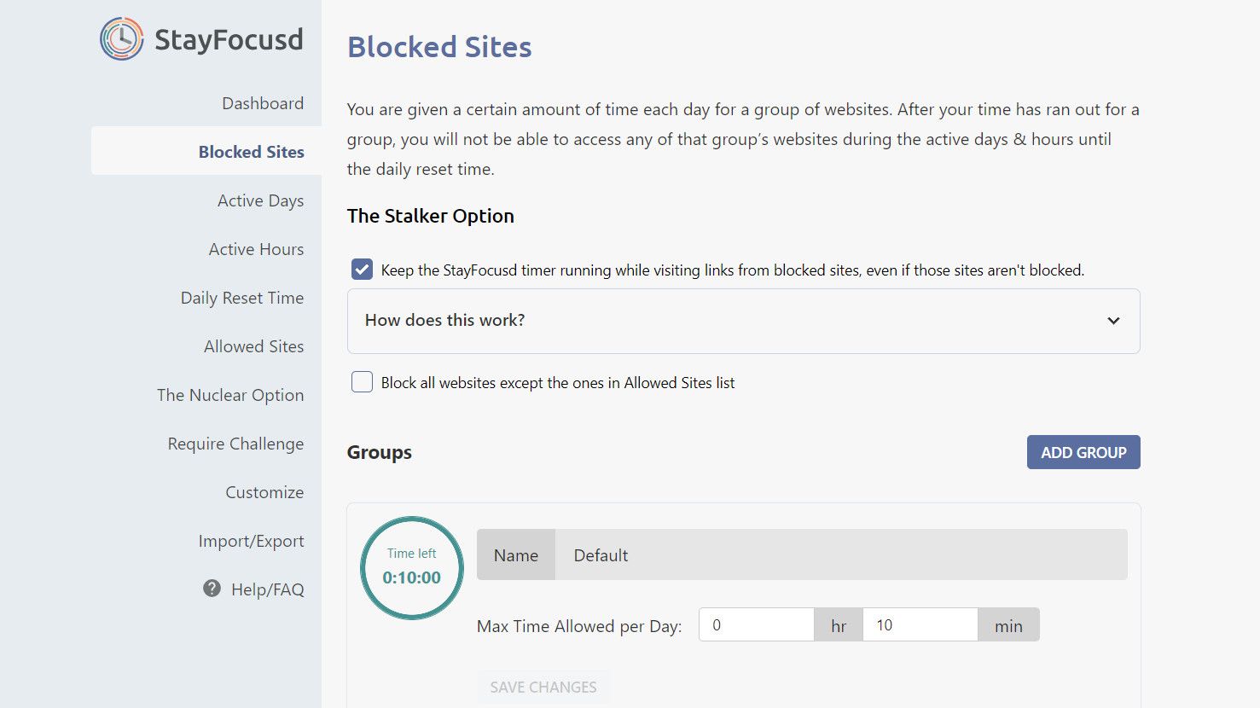1260x708 pixels.
Task: Click the SAVE CHANGES button
Action: 543,687
